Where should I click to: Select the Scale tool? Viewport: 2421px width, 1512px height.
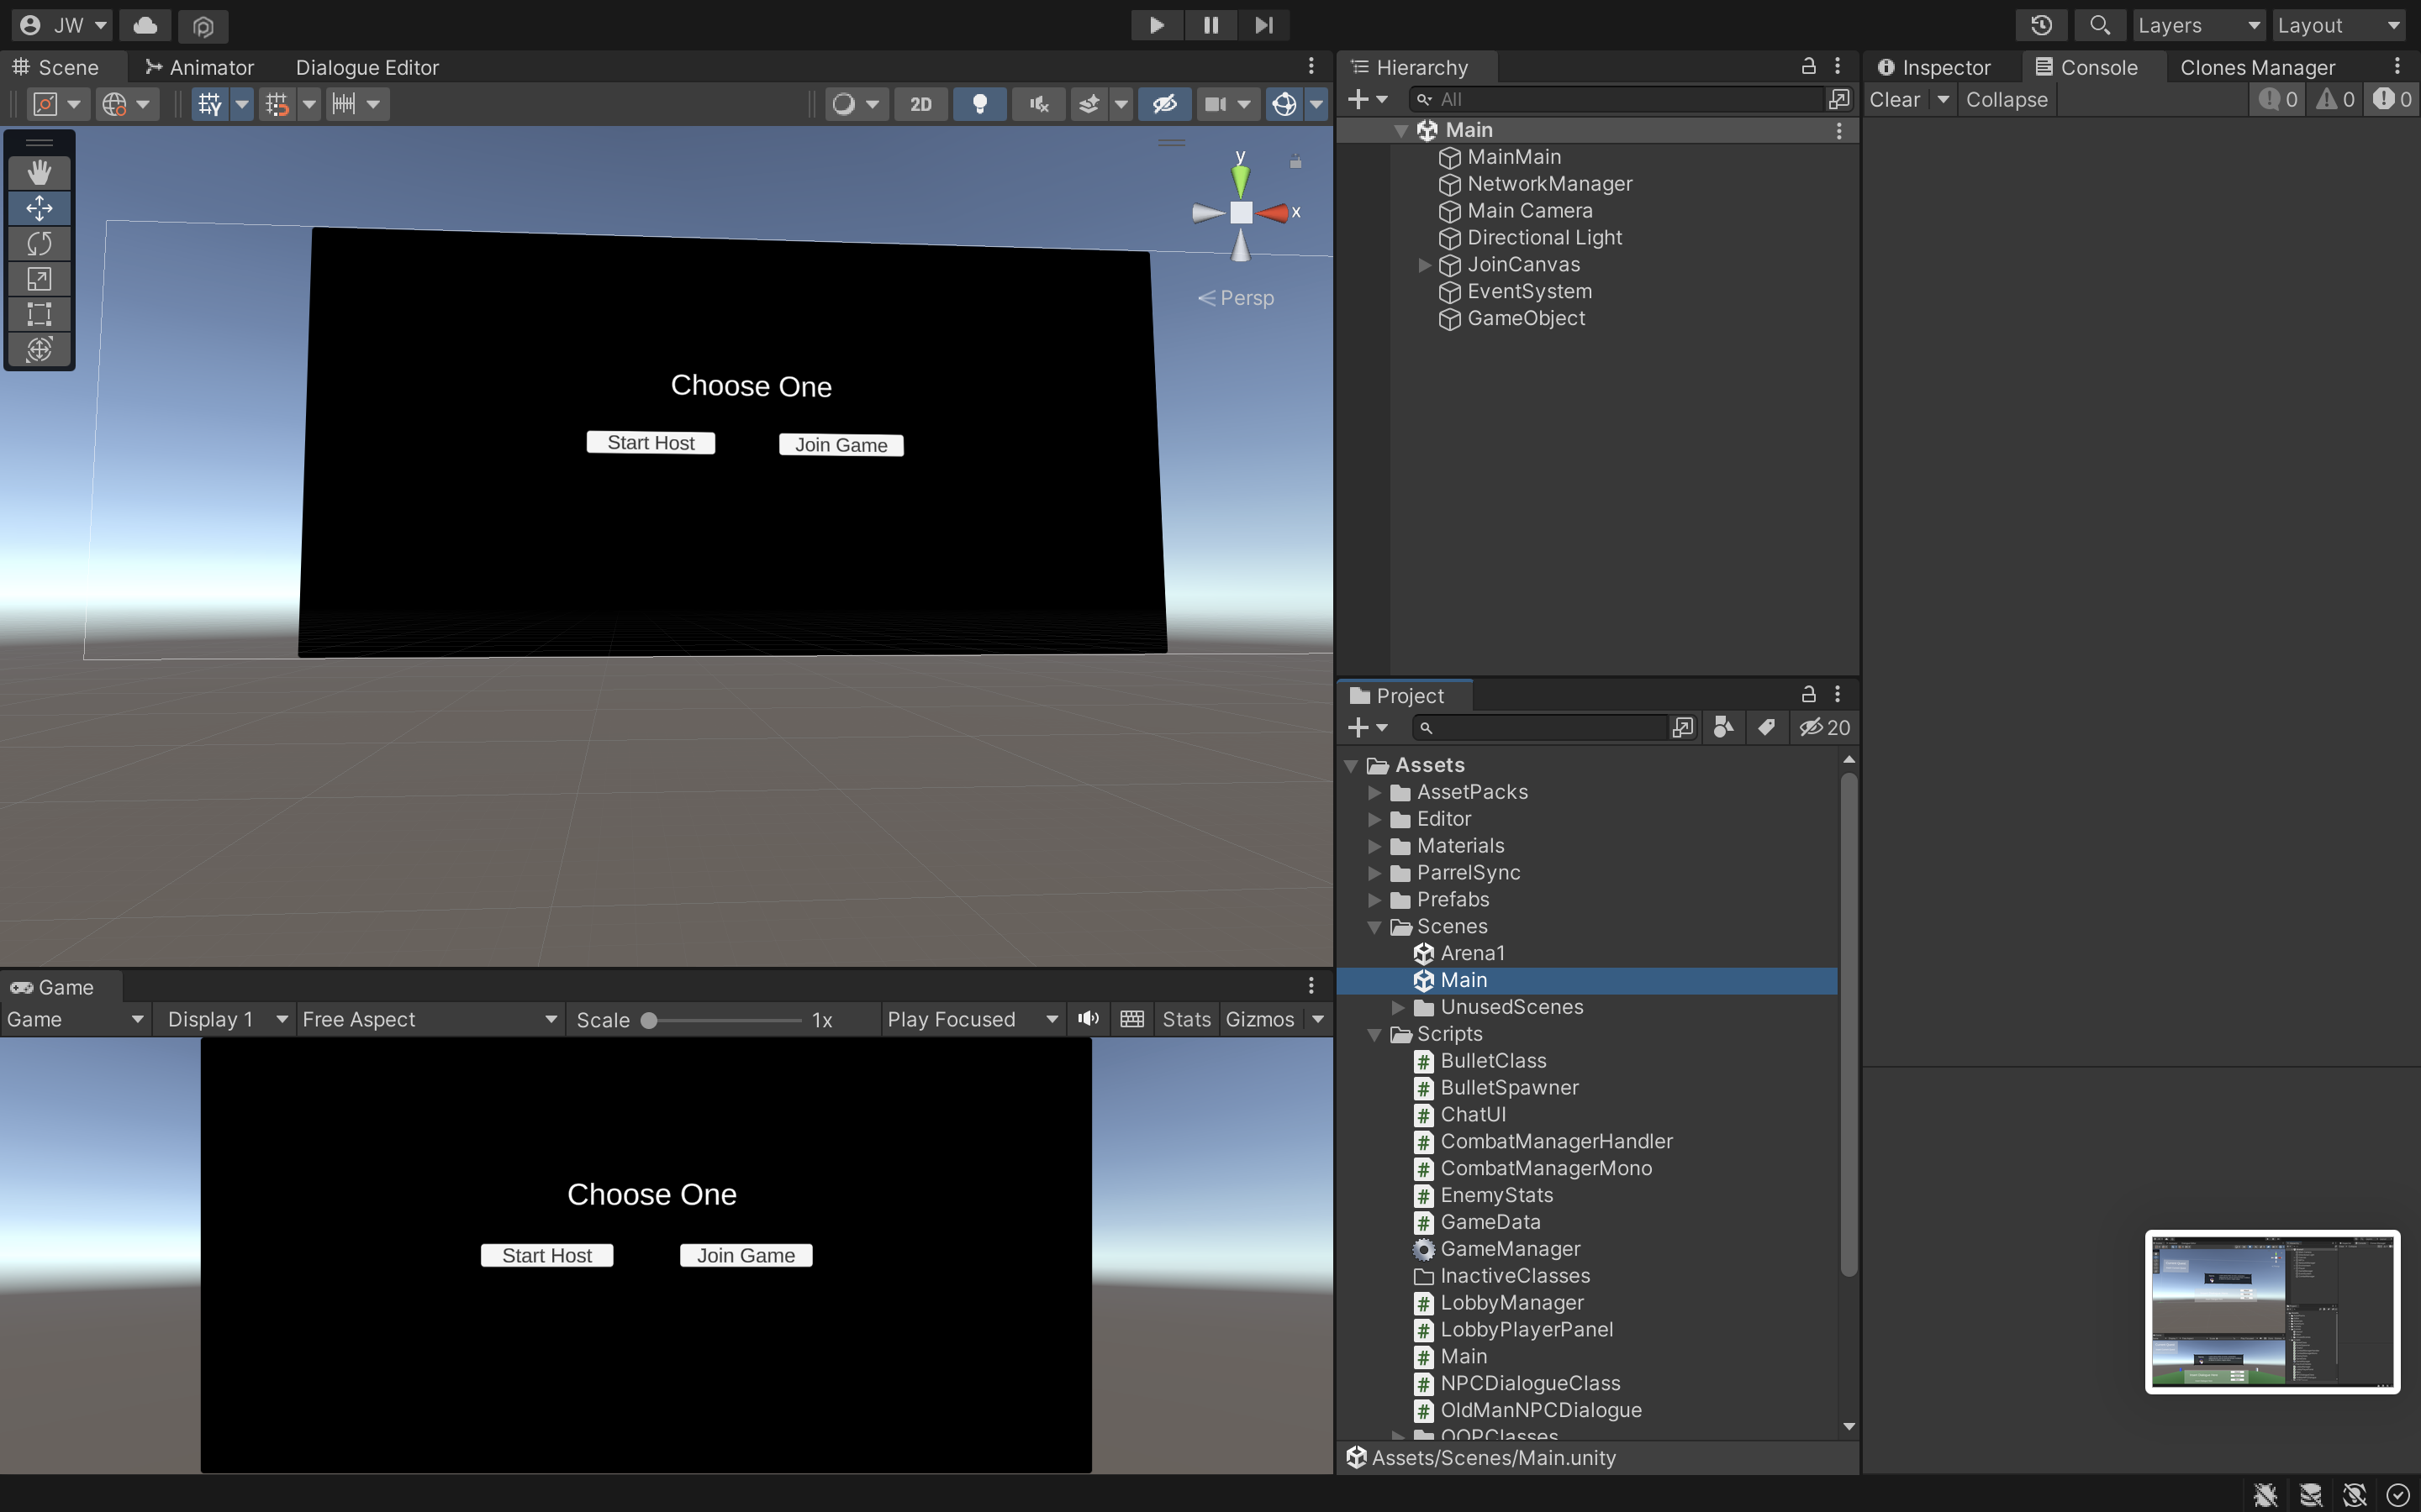pyautogui.click(x=39, y=279)
